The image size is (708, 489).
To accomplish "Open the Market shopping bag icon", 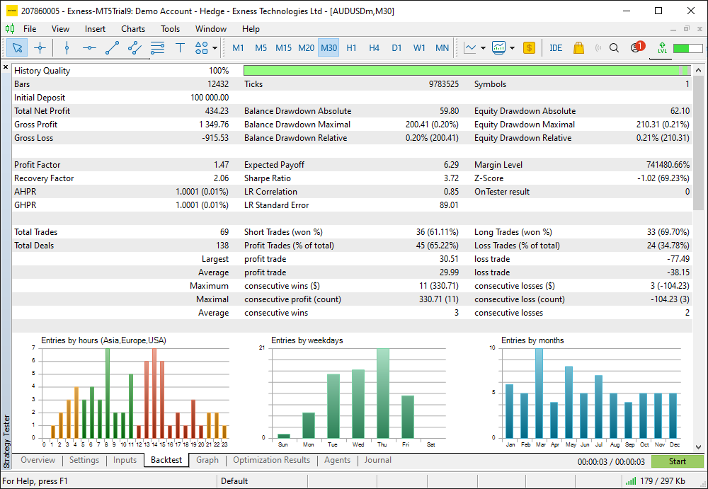I will (x=578, y=47).
